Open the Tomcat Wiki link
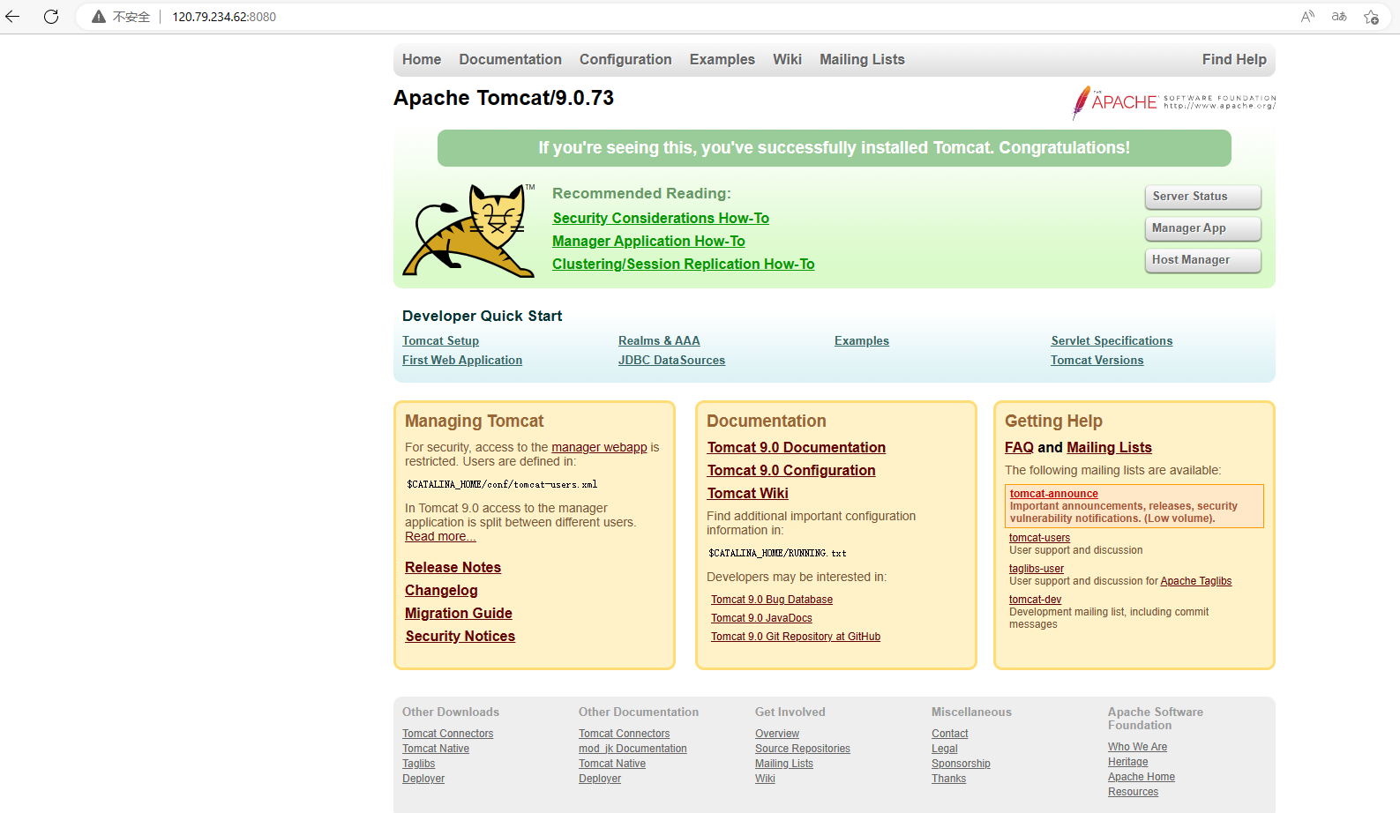 pos(747,493)
